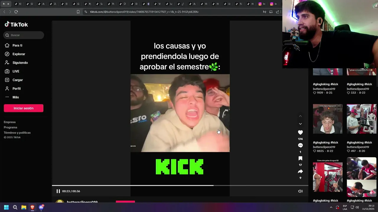
Task: Open the Windows Start menu
Action: pyautogui.click(x=6, y=207)
